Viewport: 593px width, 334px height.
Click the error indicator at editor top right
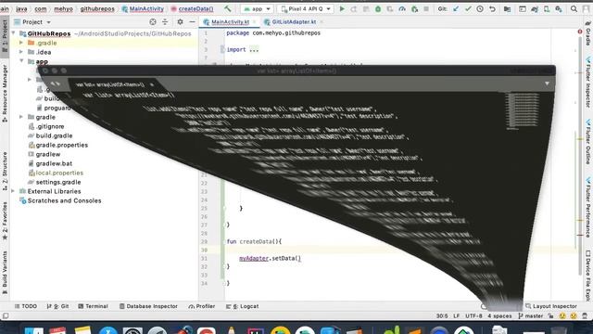click(x=580, y=32)
